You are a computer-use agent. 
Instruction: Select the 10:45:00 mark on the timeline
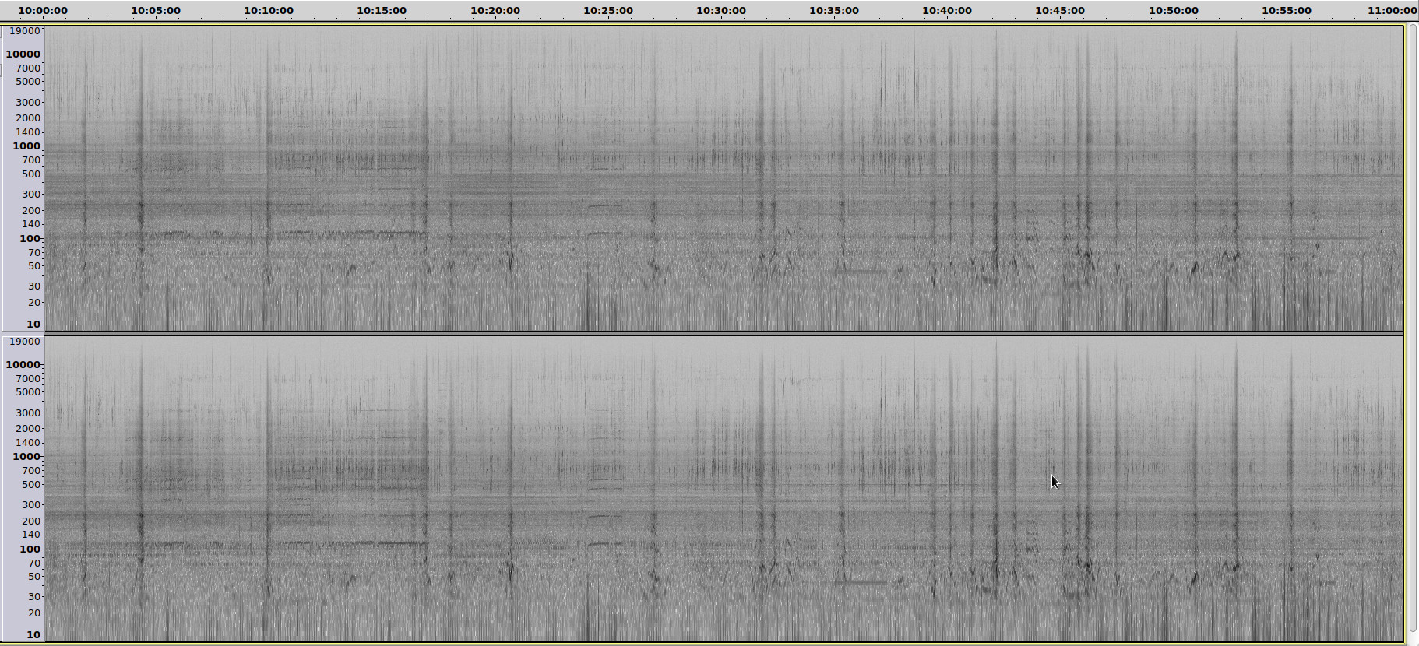coord(1060,11)
